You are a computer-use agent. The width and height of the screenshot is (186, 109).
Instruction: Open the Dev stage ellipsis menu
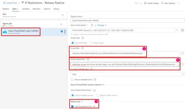(63, 15)
